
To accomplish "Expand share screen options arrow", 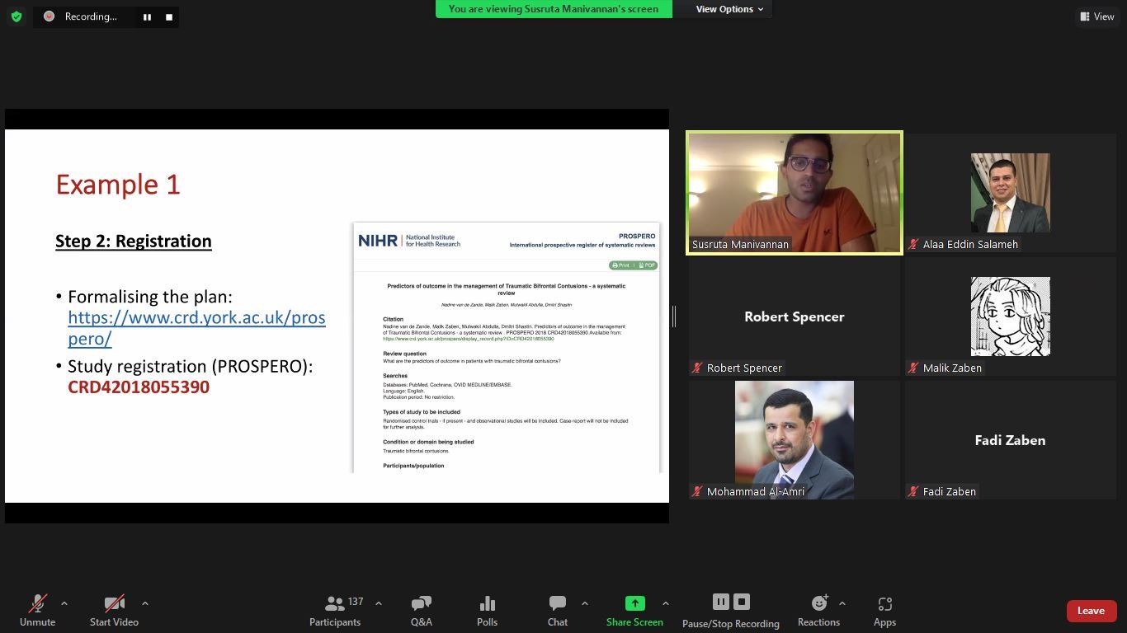I will tap(666, 603).
